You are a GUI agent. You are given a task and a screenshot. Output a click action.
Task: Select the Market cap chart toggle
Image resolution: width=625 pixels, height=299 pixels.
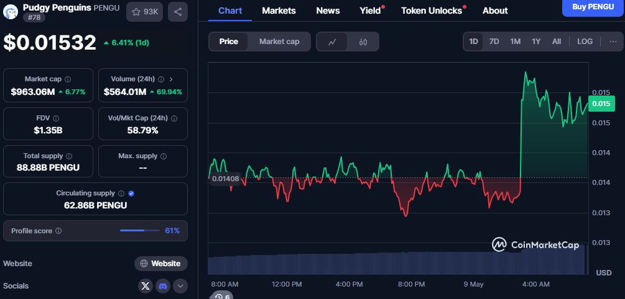click(x=279, y=42)
